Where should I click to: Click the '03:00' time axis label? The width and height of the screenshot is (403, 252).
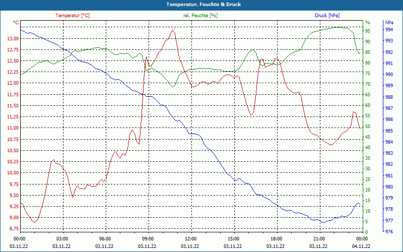(x=62, y=239)
